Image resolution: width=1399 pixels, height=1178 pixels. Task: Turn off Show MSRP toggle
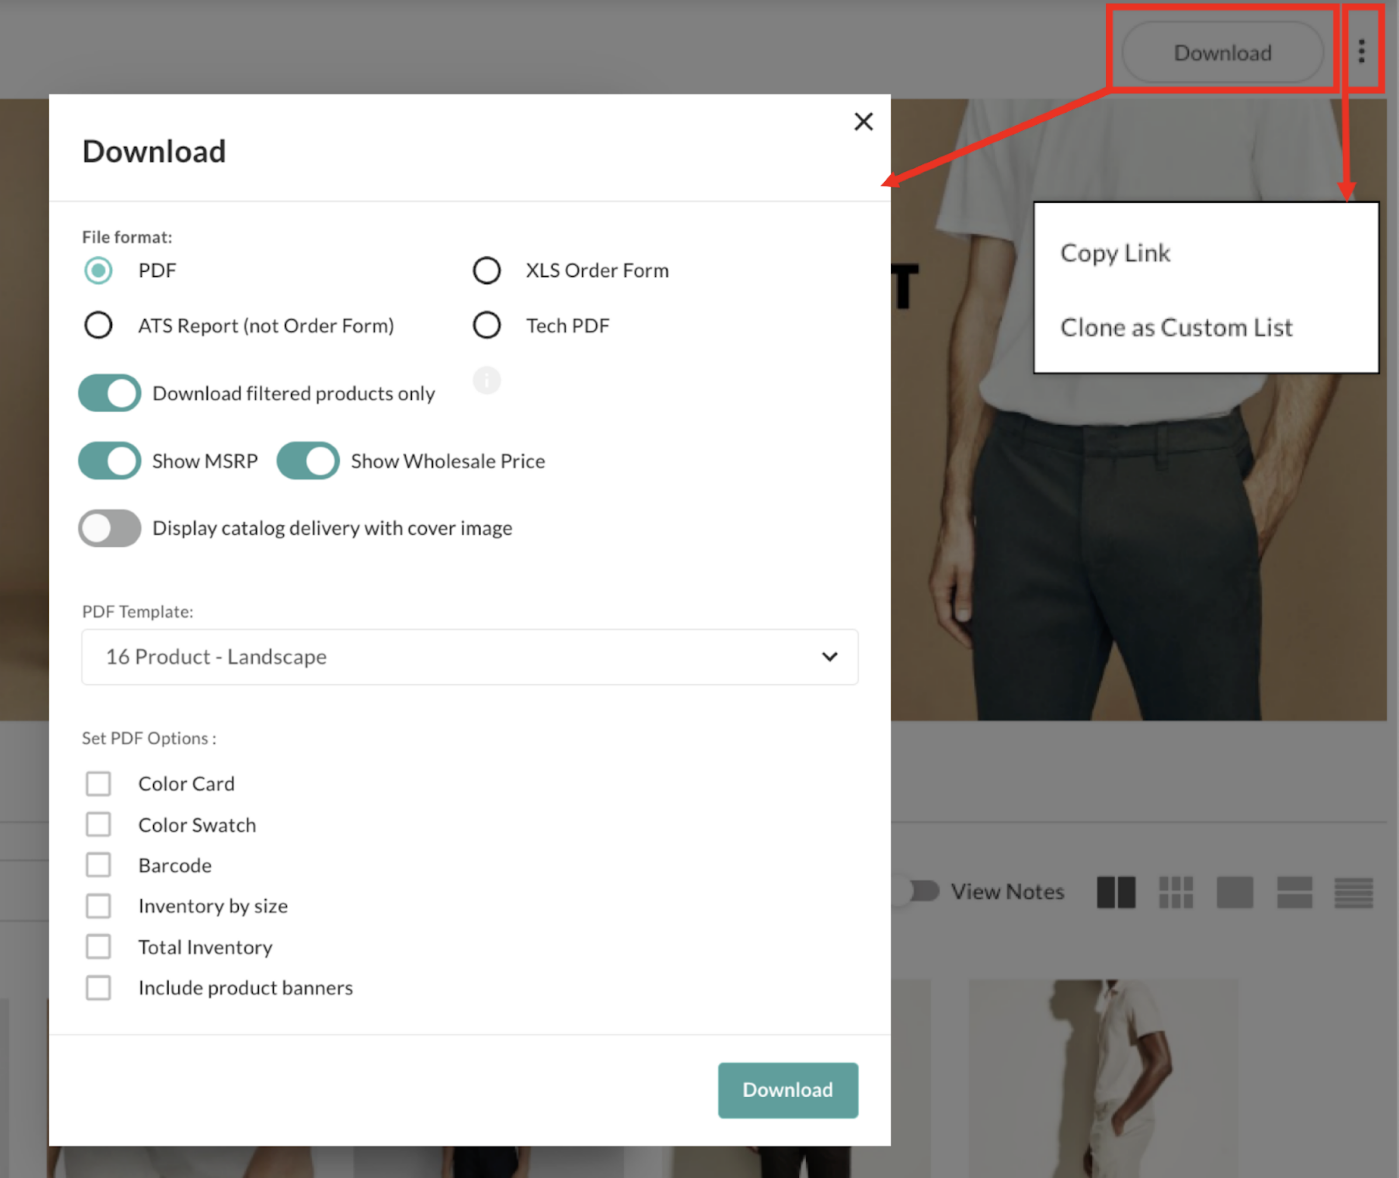pos(110,461)
